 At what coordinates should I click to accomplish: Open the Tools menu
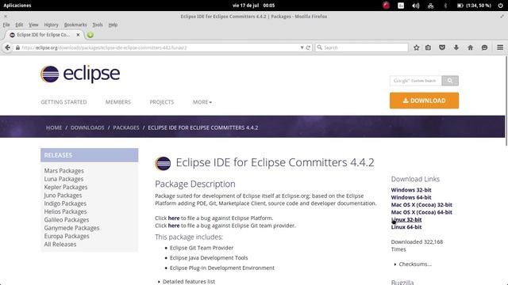click(98, 25)
